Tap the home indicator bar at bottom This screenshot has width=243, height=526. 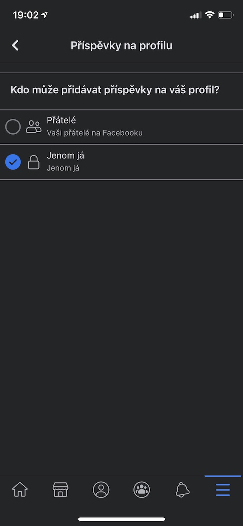pyautogui.click(x=122, y=519)
